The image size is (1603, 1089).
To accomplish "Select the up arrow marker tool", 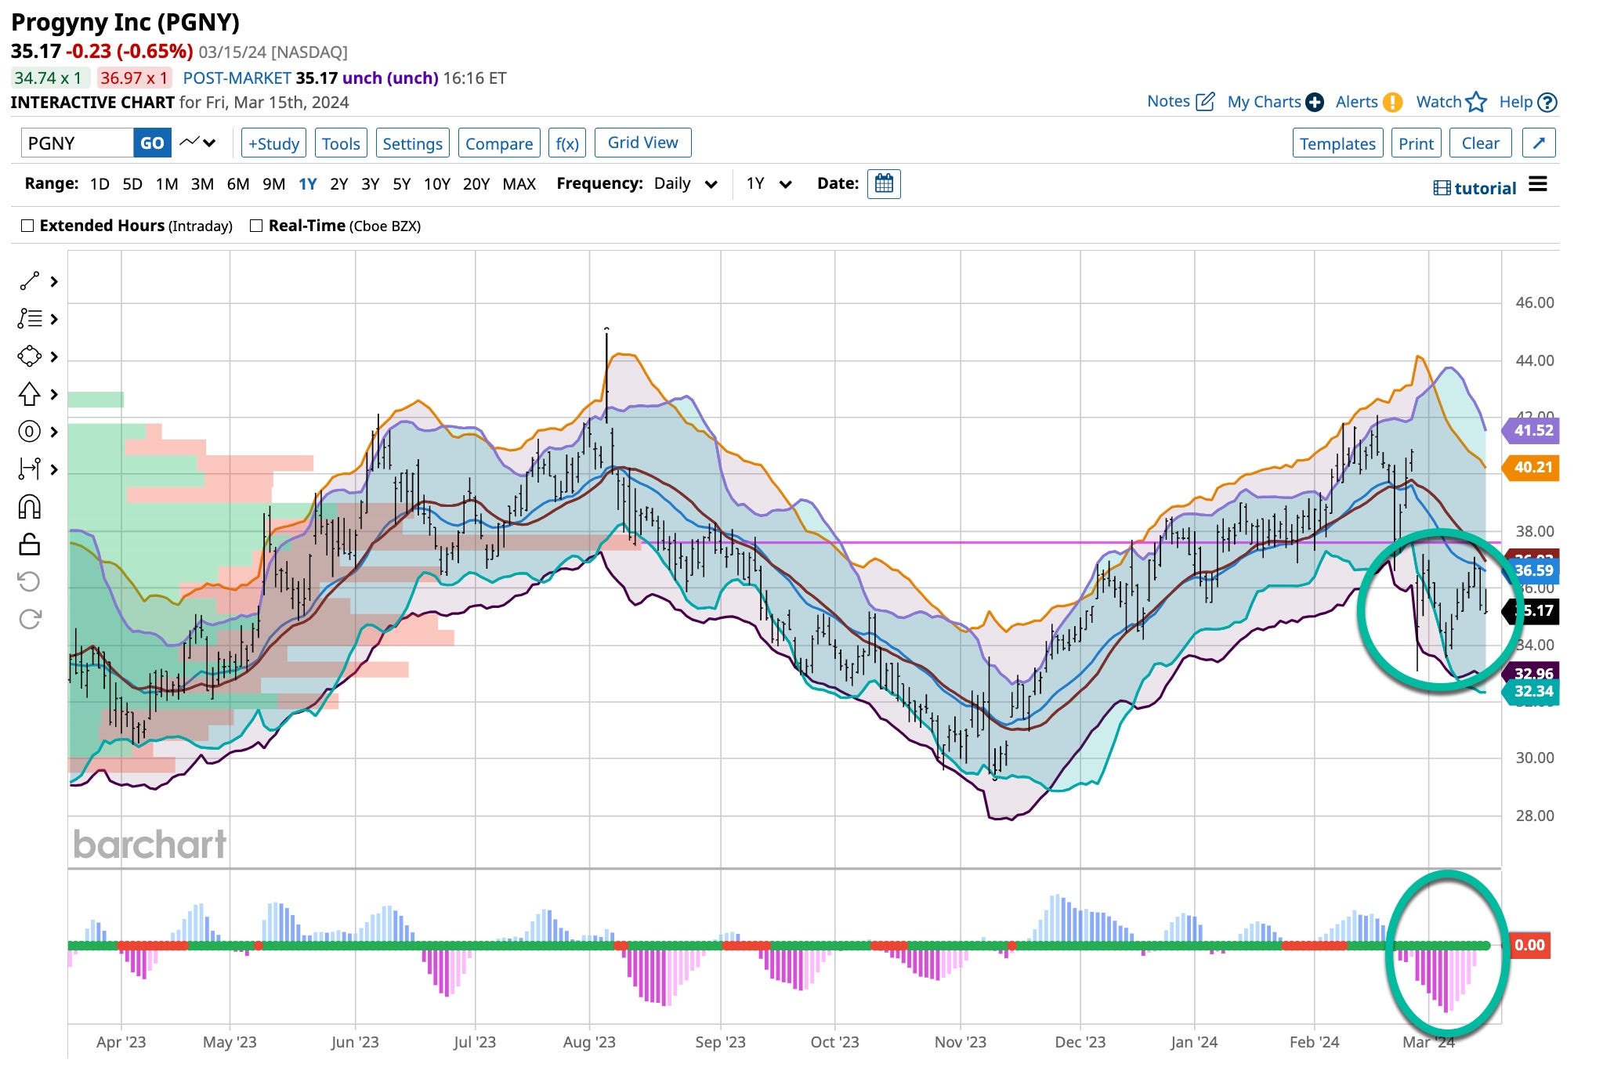I will [29, 393].
